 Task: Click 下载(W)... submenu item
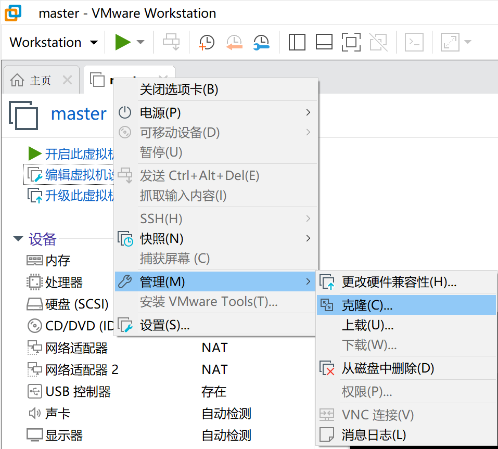tap(406, 345)
